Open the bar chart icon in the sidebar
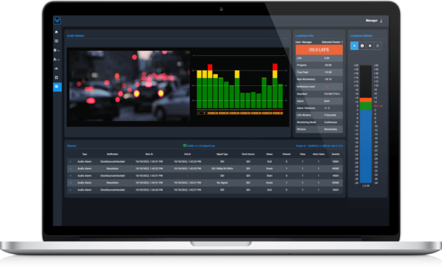Screen dimensions: 442x268 coord(57,68)
